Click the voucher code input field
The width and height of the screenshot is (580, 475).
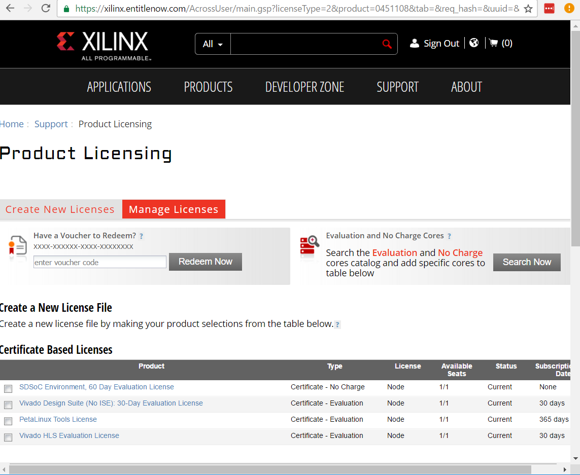(100, 262)
